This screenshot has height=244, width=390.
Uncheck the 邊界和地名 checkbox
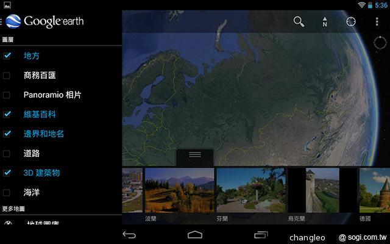[x=7, y=134]
